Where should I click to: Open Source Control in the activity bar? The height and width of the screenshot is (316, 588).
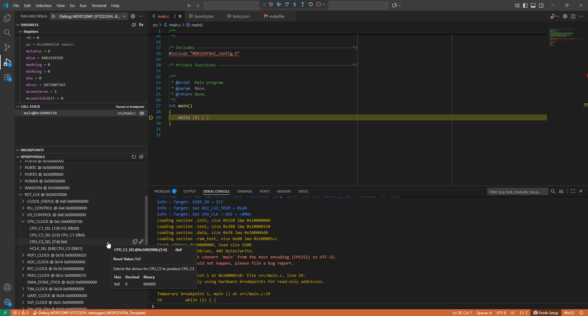pyautogui.click(x=7, y=47)
